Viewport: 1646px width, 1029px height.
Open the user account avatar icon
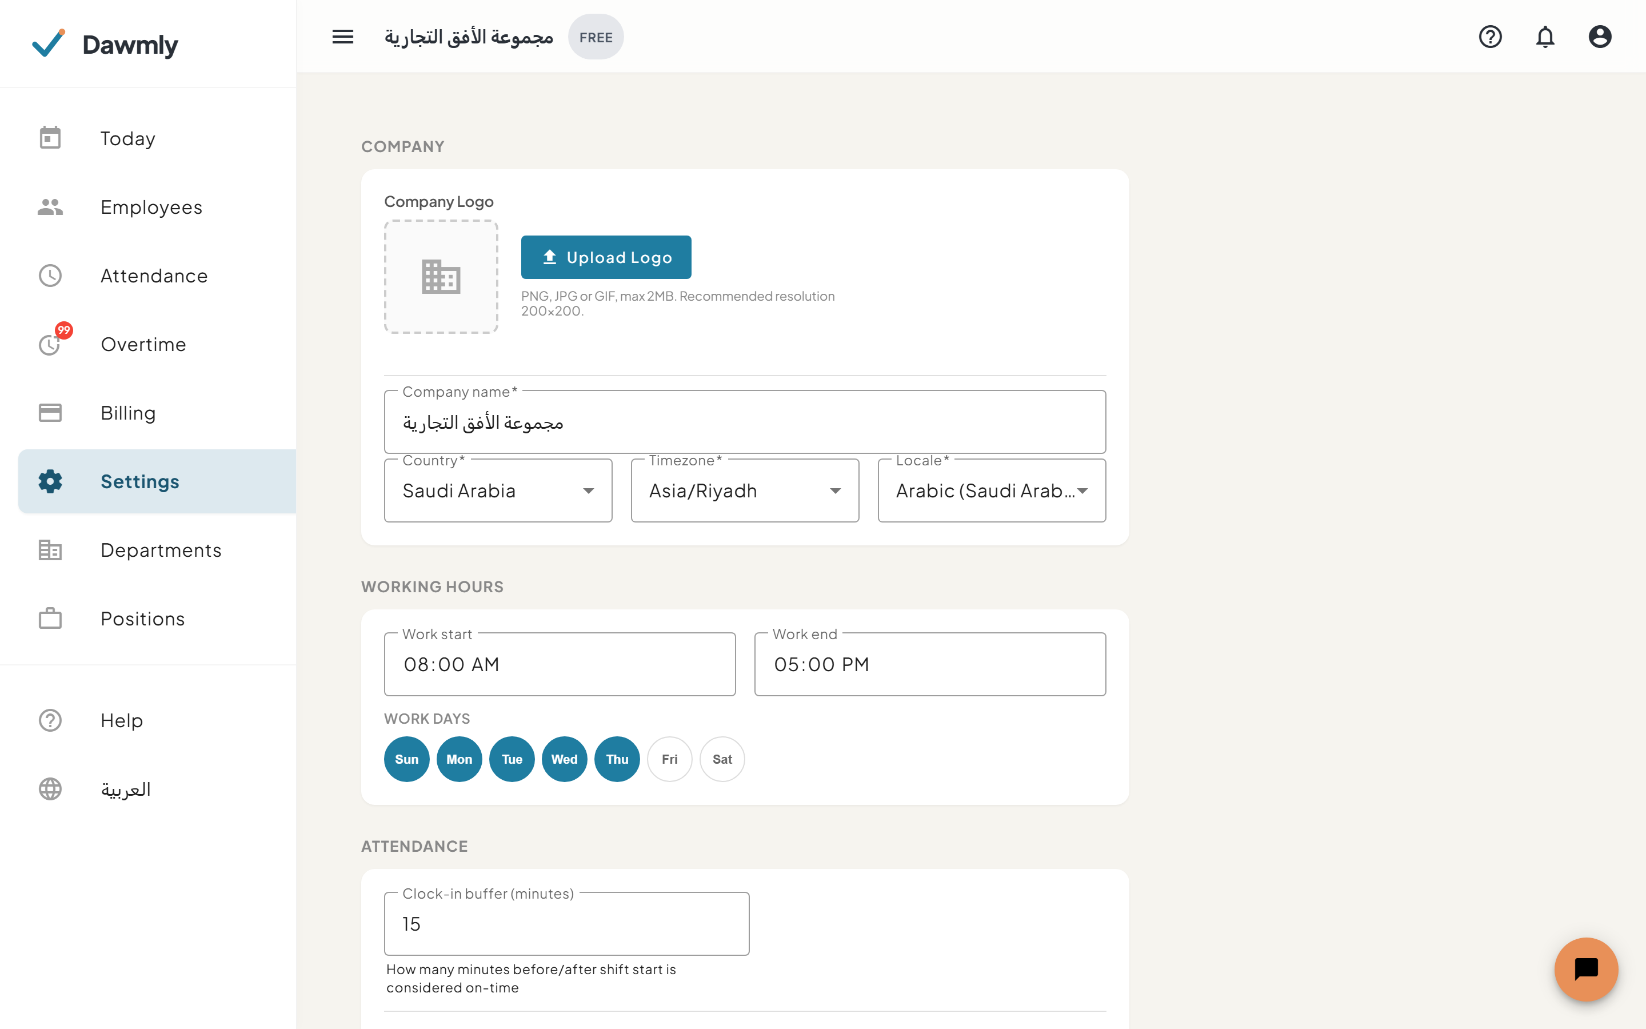click(x=1600, y=37)
